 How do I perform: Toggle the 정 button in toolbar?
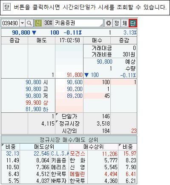pyautogui.click(x=117, y=23)
